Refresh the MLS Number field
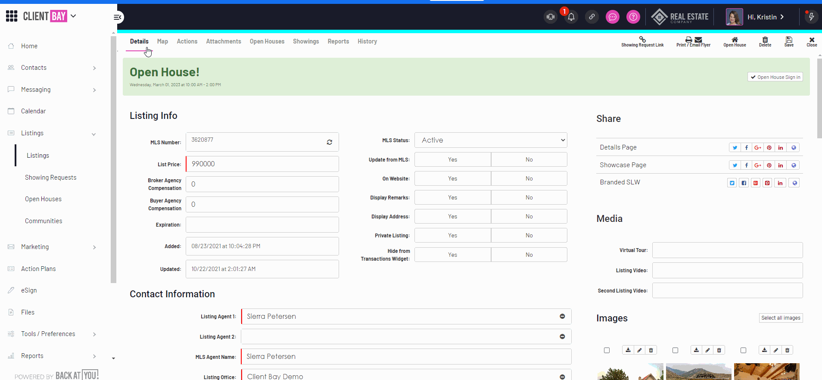This screenshot has width=822, height=380. click(330, 142)
